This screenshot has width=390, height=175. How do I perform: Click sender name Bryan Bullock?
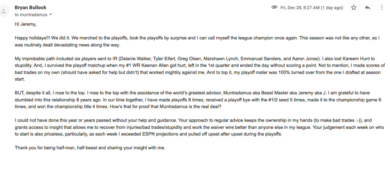click(x=30, y=7)
